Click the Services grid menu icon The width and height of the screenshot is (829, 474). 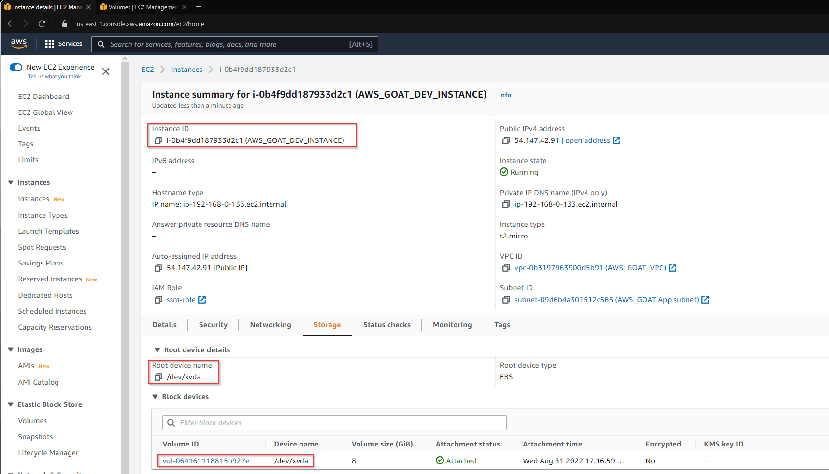49,44
